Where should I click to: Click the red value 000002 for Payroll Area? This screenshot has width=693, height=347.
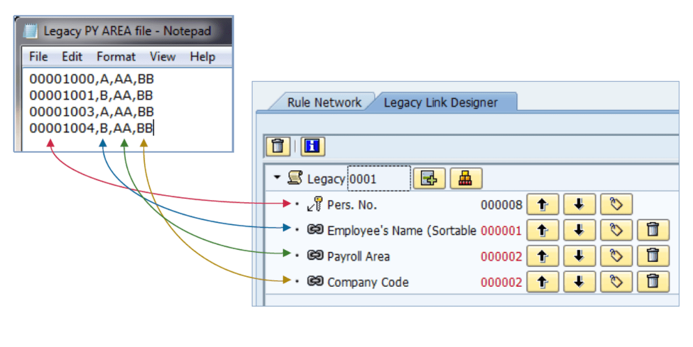tap(501, 257)
